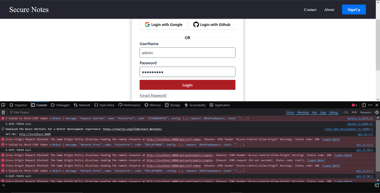Open react-dom.development.js:29895:1 source link
Image resolution: width=380 pixels, height=193 pixels.
[349, 129]
